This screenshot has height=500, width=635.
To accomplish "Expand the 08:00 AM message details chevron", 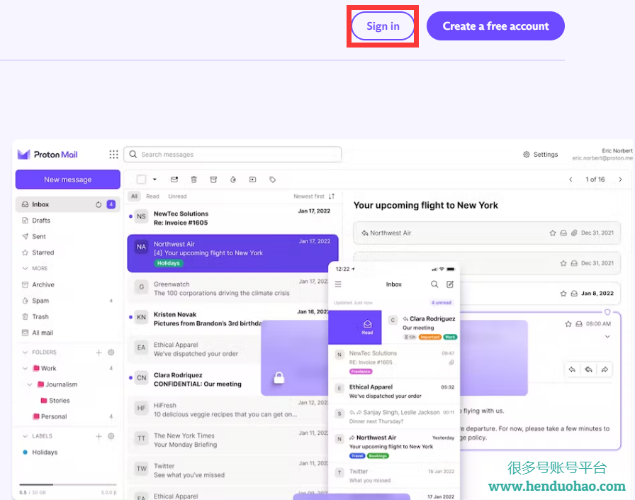I will tap(607, 337).
